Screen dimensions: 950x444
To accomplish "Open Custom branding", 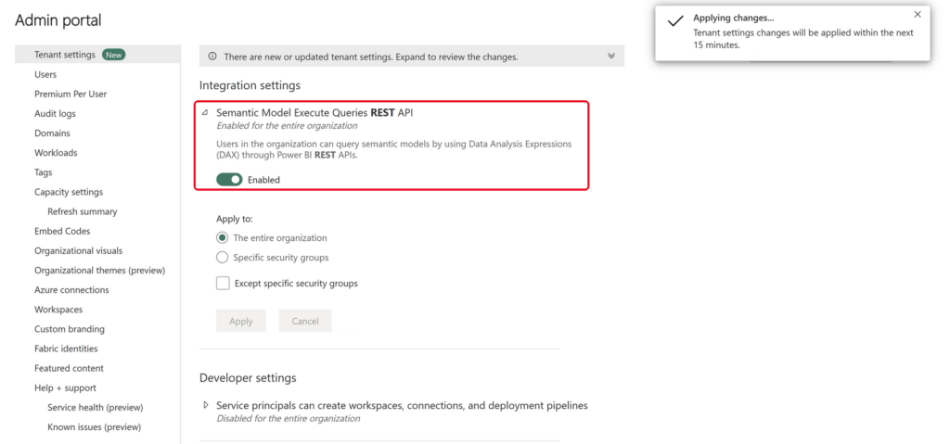I will [69, 329].
